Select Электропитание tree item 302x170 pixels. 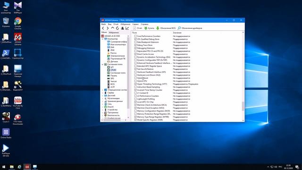coord(116,56)
